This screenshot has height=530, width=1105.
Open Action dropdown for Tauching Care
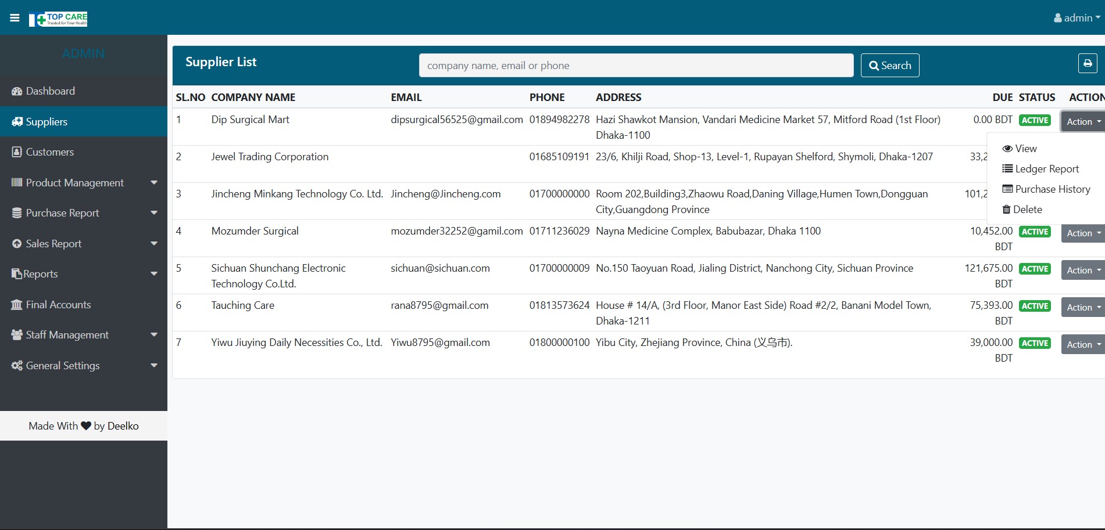tap(1082, 308)
